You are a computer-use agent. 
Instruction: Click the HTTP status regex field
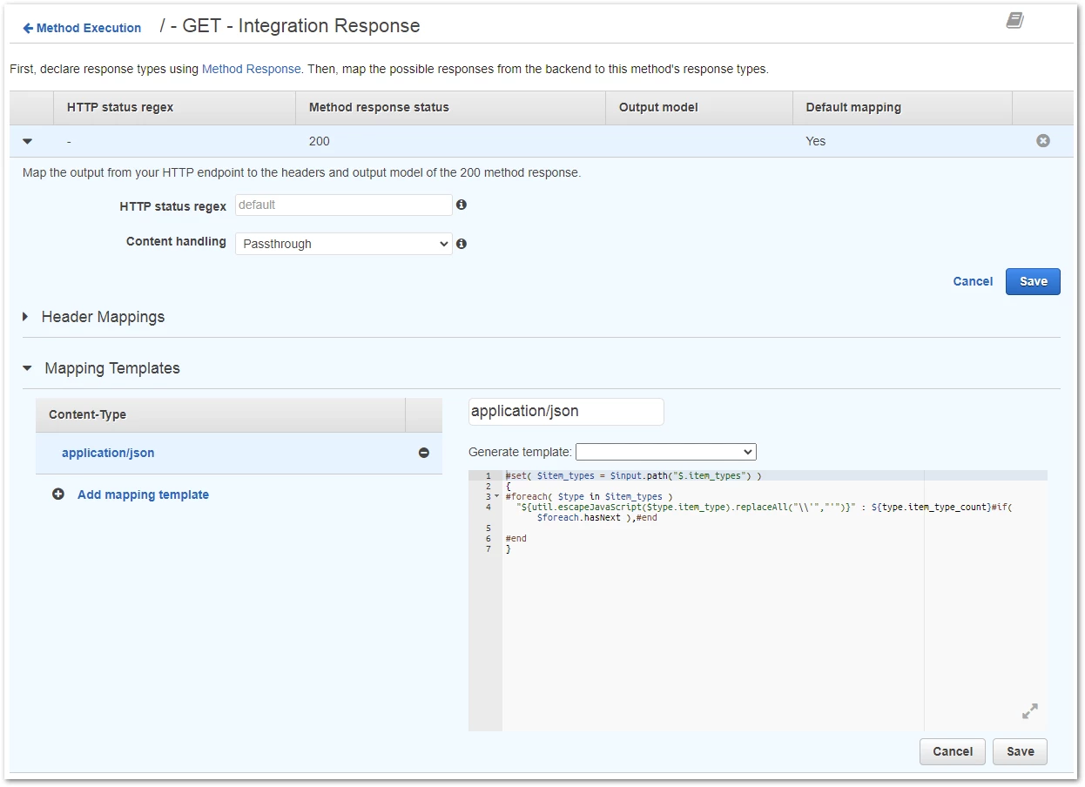344,205
